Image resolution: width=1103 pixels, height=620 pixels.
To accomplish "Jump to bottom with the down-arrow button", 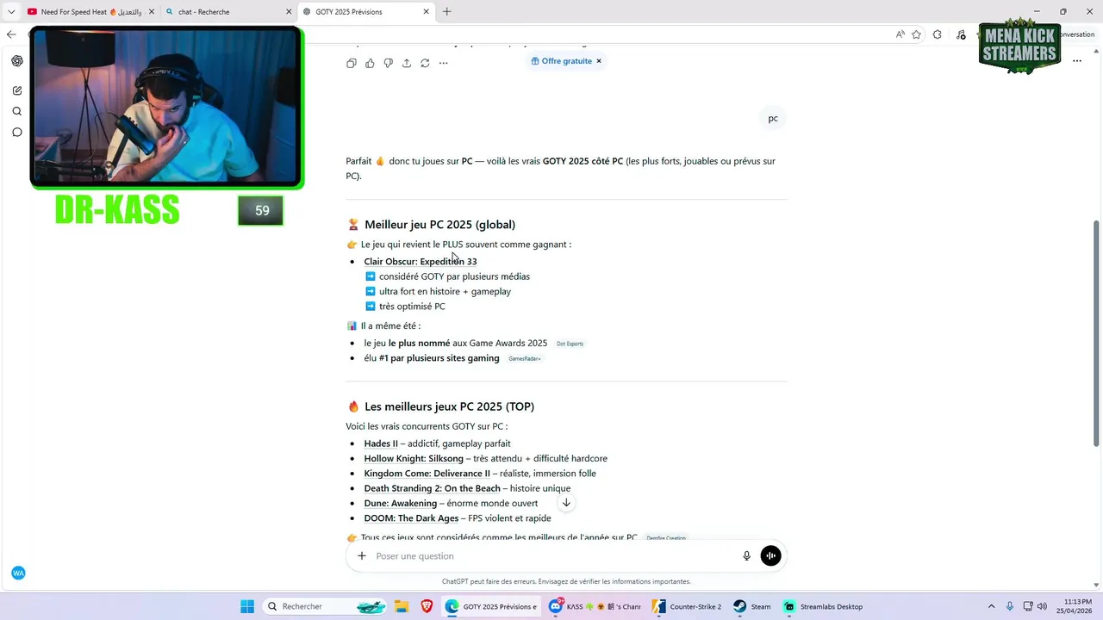I will click(566, 503).
